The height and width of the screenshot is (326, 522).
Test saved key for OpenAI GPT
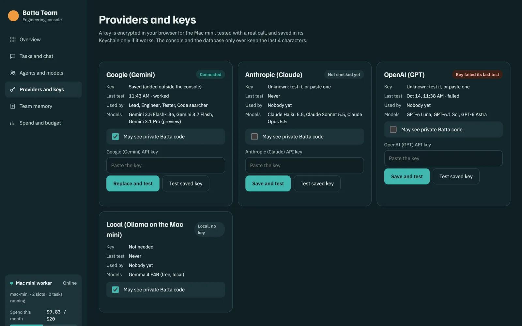pyautogui.click(x=456, y=176)
